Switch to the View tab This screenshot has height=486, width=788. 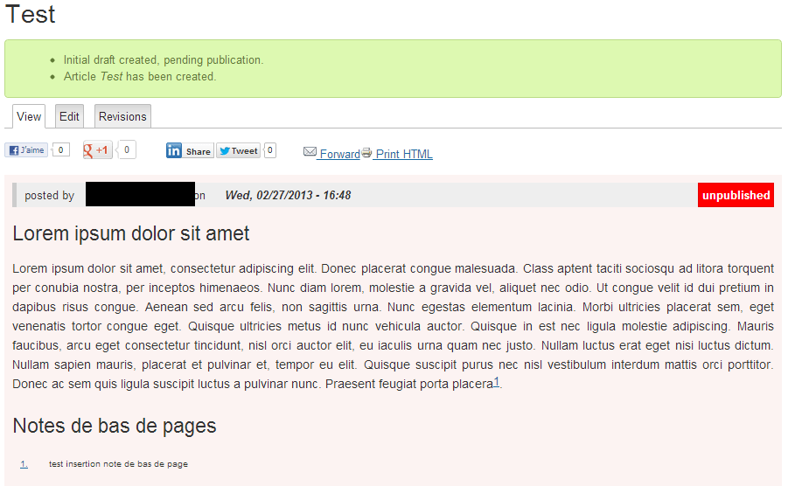coord(29,116)
